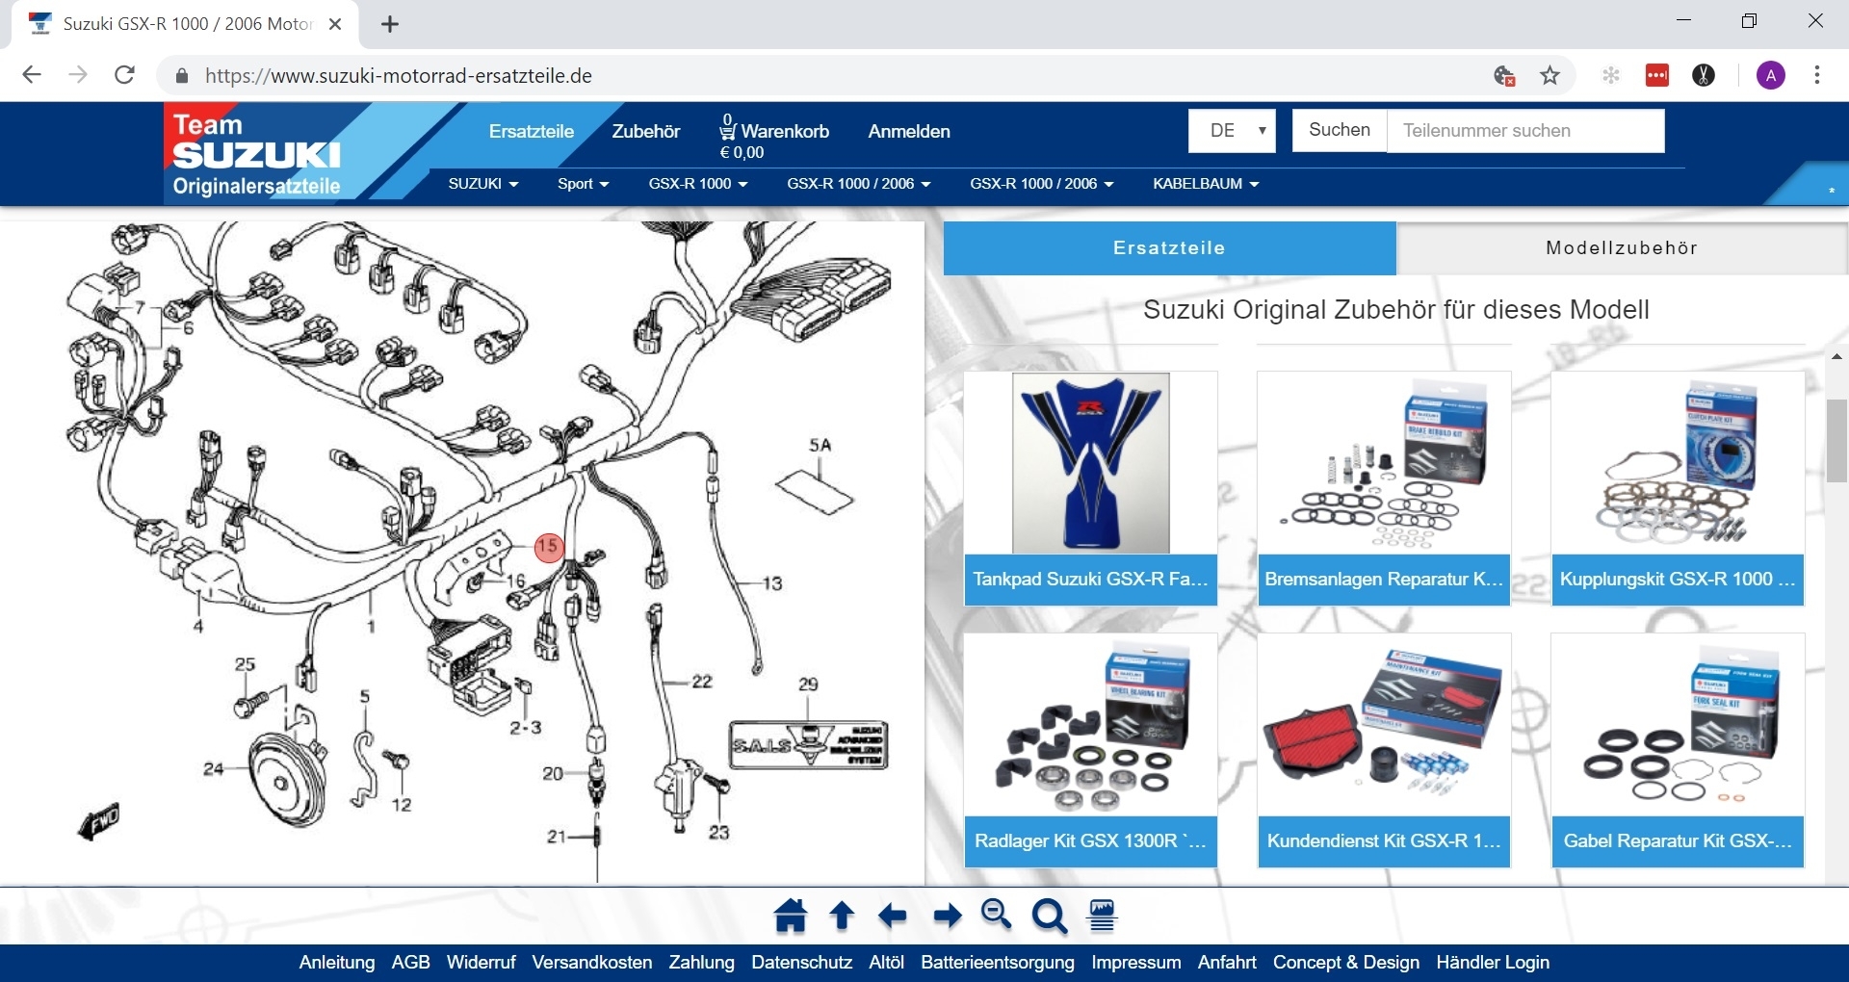Click the red extension icon
This screenshot has width=1849, height=982.
(1657, 75)
